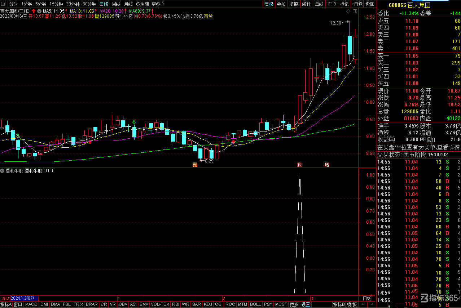461x308 pixels.
Task: Select the CCI indicator
Action: (x=219, y=304)
